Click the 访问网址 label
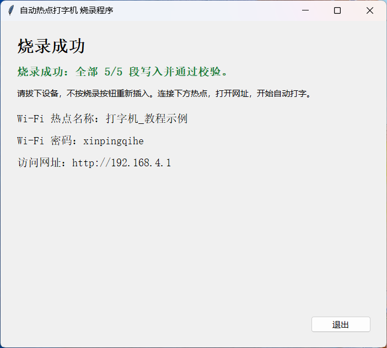387x348 pixels. (39, 163)
